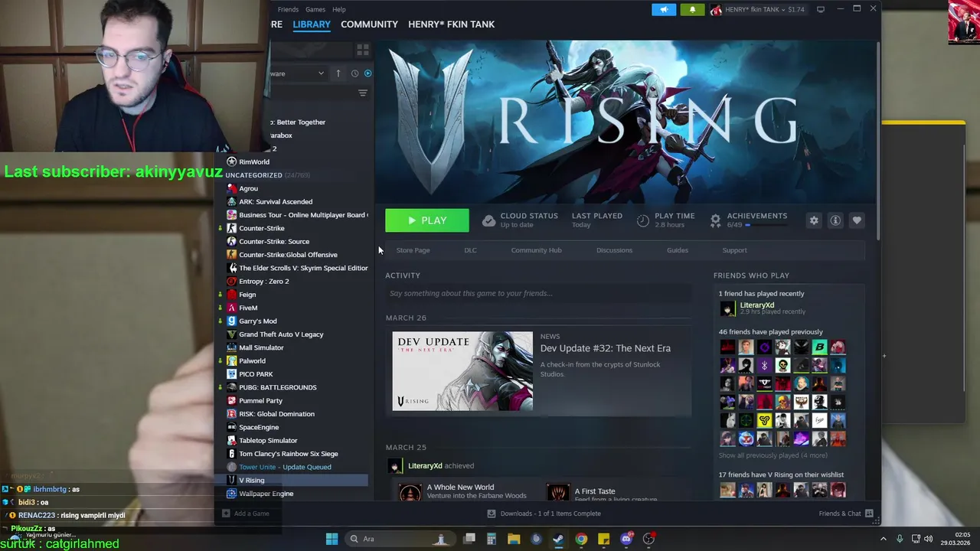This screenshot has width=980, height=551.
Task: Open Discord from the taskbar
Action: [x=626, y=539]
